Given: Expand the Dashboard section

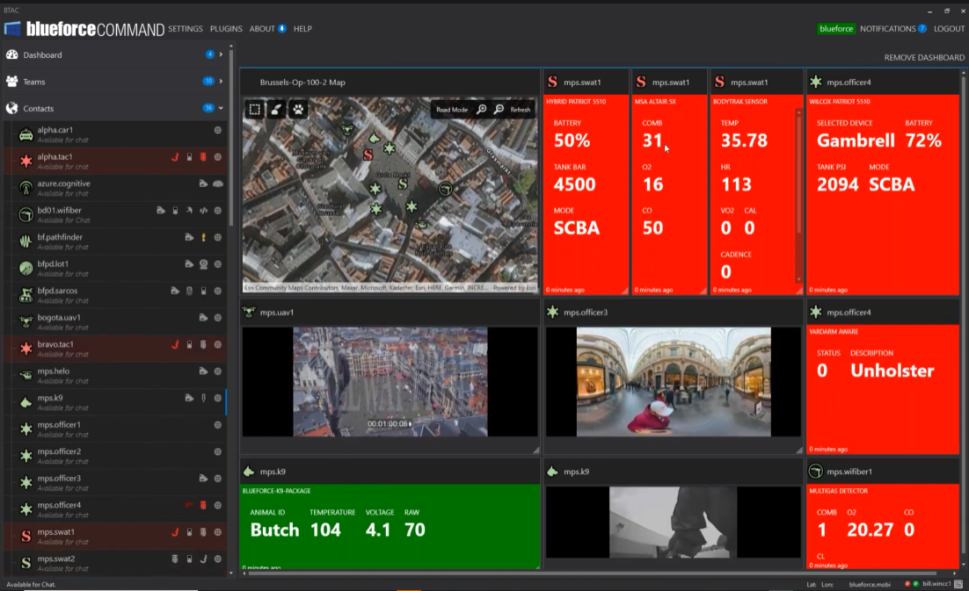Looking at the screenshot, I should click(x=221, y=54).
